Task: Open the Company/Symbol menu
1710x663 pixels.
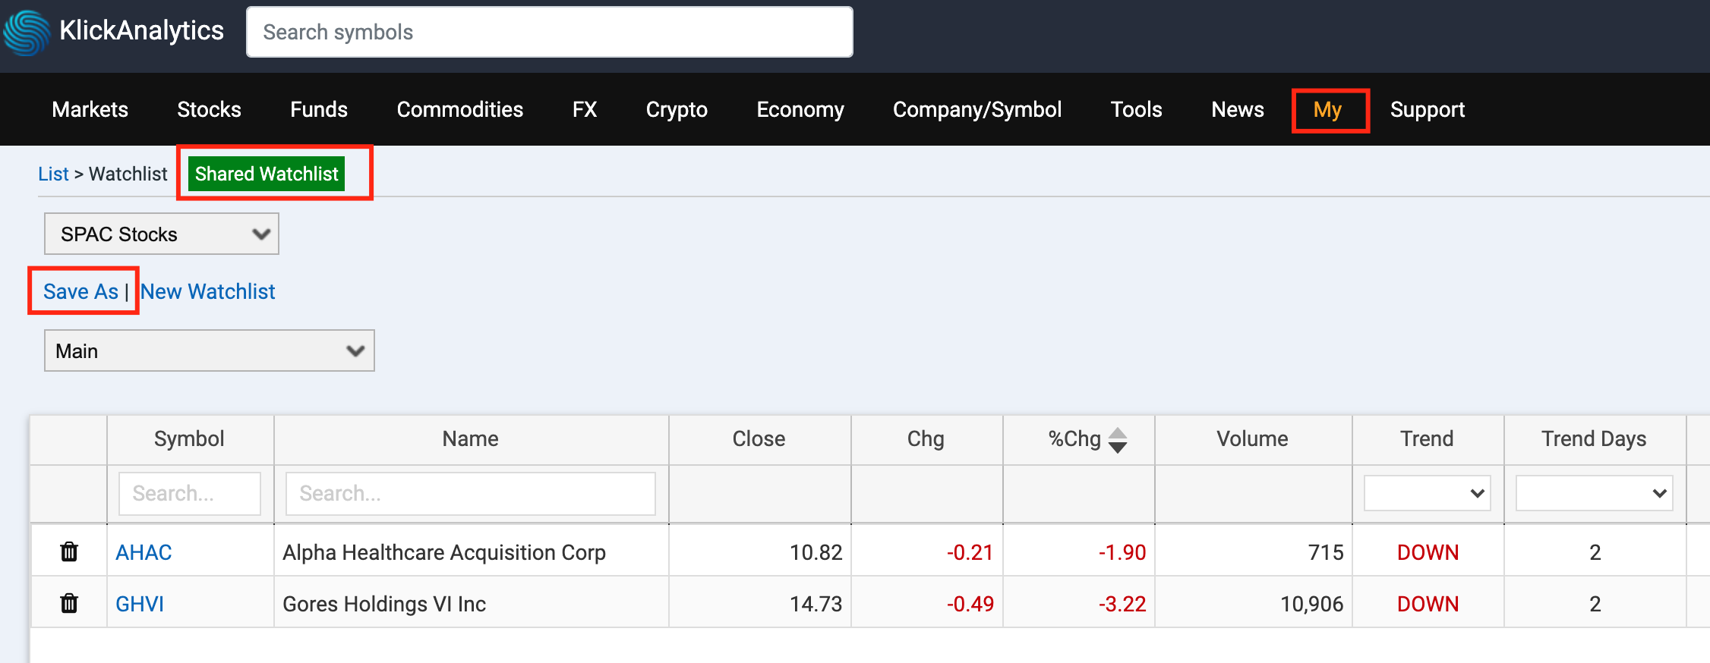Action: click(977, 109)
